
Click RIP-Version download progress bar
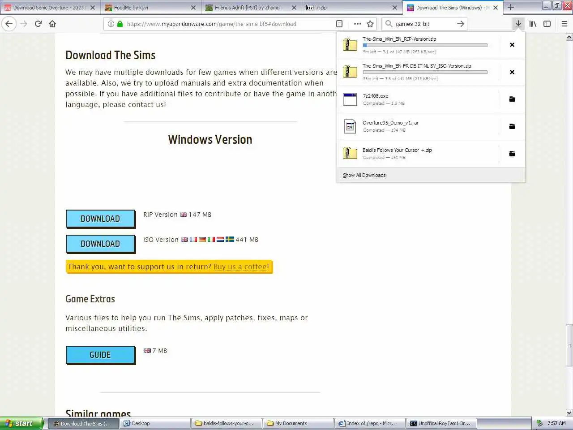click(x=425, y=45)
